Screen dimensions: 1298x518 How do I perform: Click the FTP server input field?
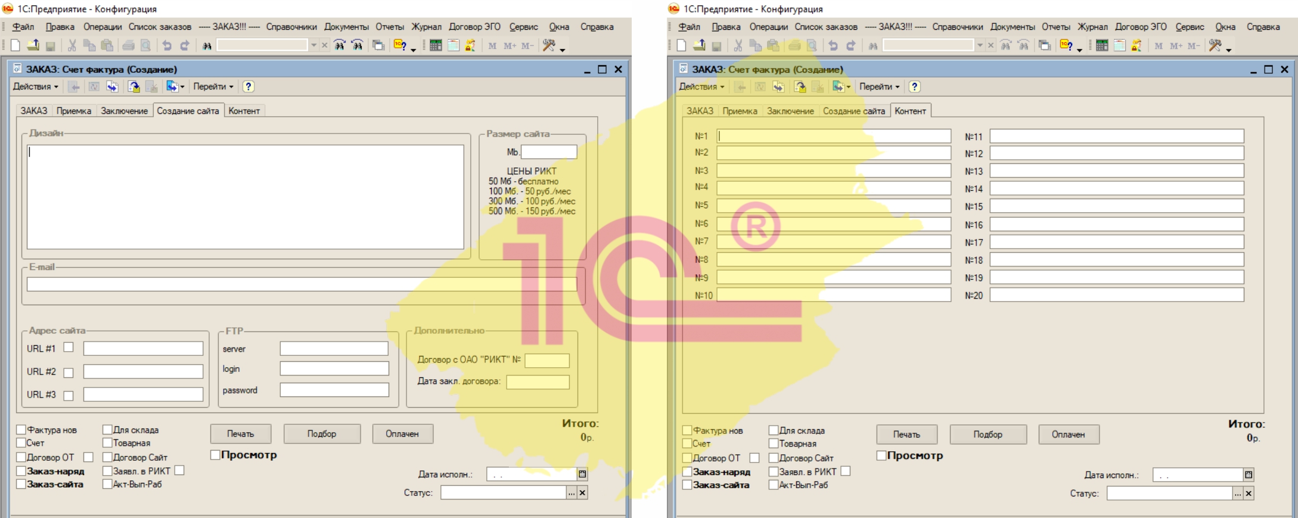334,349
